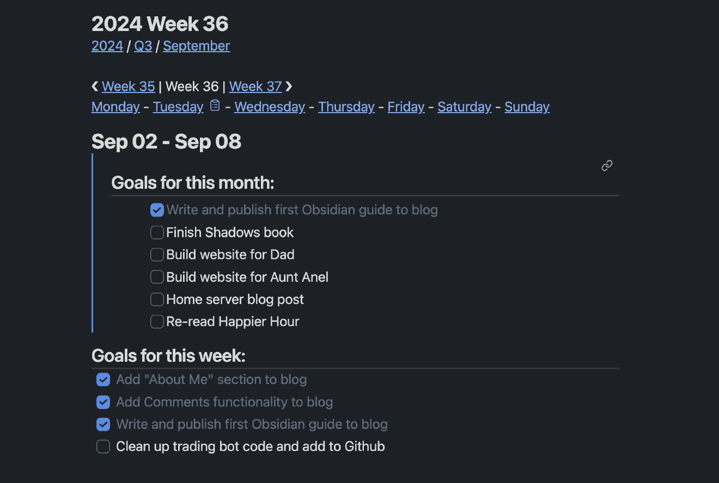This screenshot has width=719, height=483.
Task: Open the Wednesday daily note
Action: click(270, 107)
